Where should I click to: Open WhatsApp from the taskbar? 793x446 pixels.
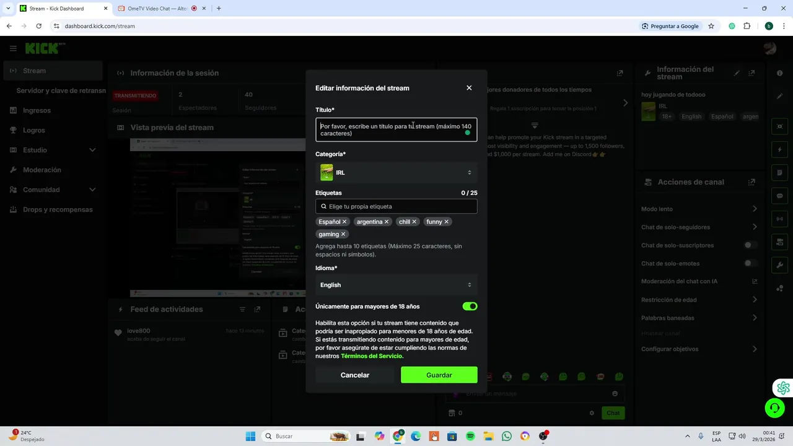coord(507,436)
